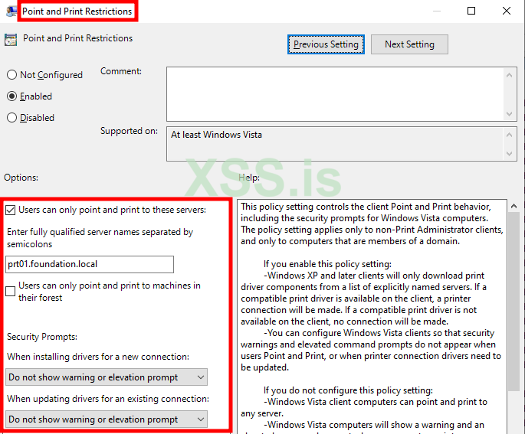Viewport: 525px width, 434px height.
Task: Check 'Users can only point and print to machines in their forest'
Action: [x=11, y=291]
